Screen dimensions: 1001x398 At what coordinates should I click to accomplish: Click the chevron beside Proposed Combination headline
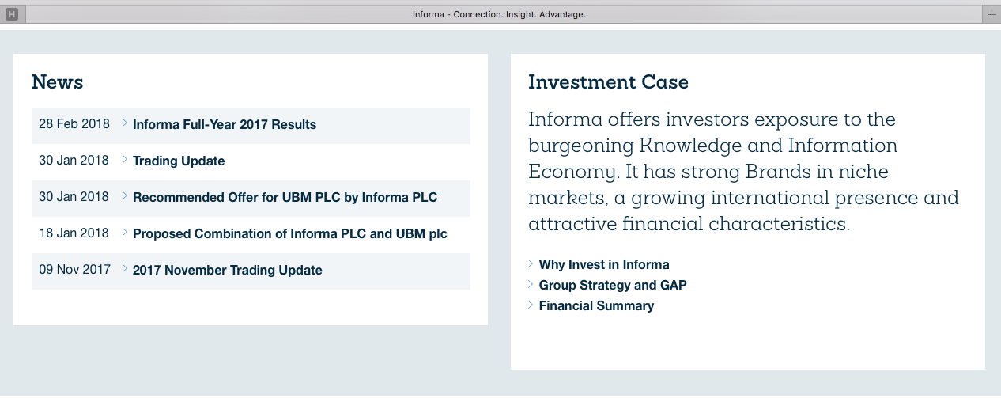(x=125, y=233)
